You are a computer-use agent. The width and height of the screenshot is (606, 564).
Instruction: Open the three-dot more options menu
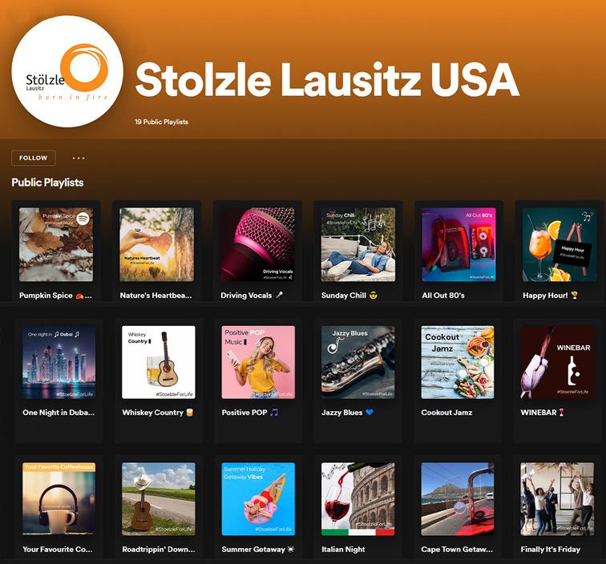pyautogui.click(x=79, y=158)
